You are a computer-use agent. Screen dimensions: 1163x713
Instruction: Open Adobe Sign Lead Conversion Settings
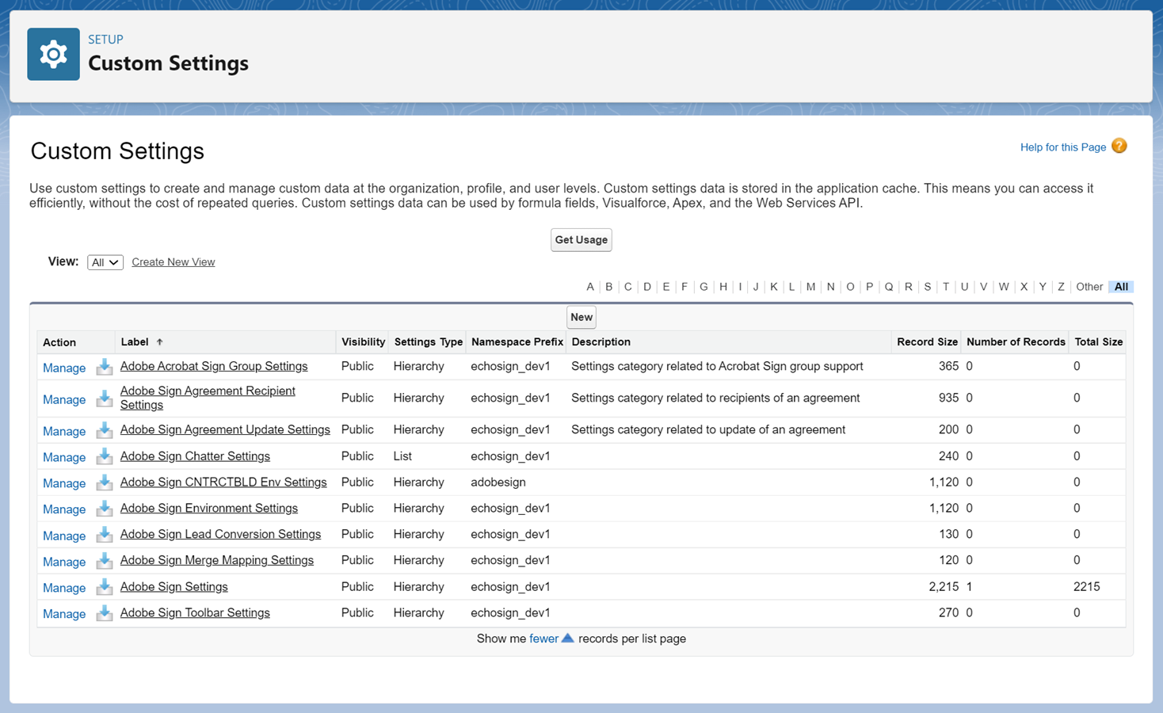coord(220,534)
